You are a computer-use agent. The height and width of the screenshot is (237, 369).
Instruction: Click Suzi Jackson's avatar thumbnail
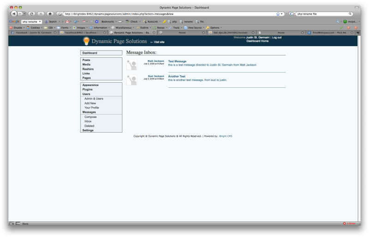pyautogui.click(x=132, y=80)
